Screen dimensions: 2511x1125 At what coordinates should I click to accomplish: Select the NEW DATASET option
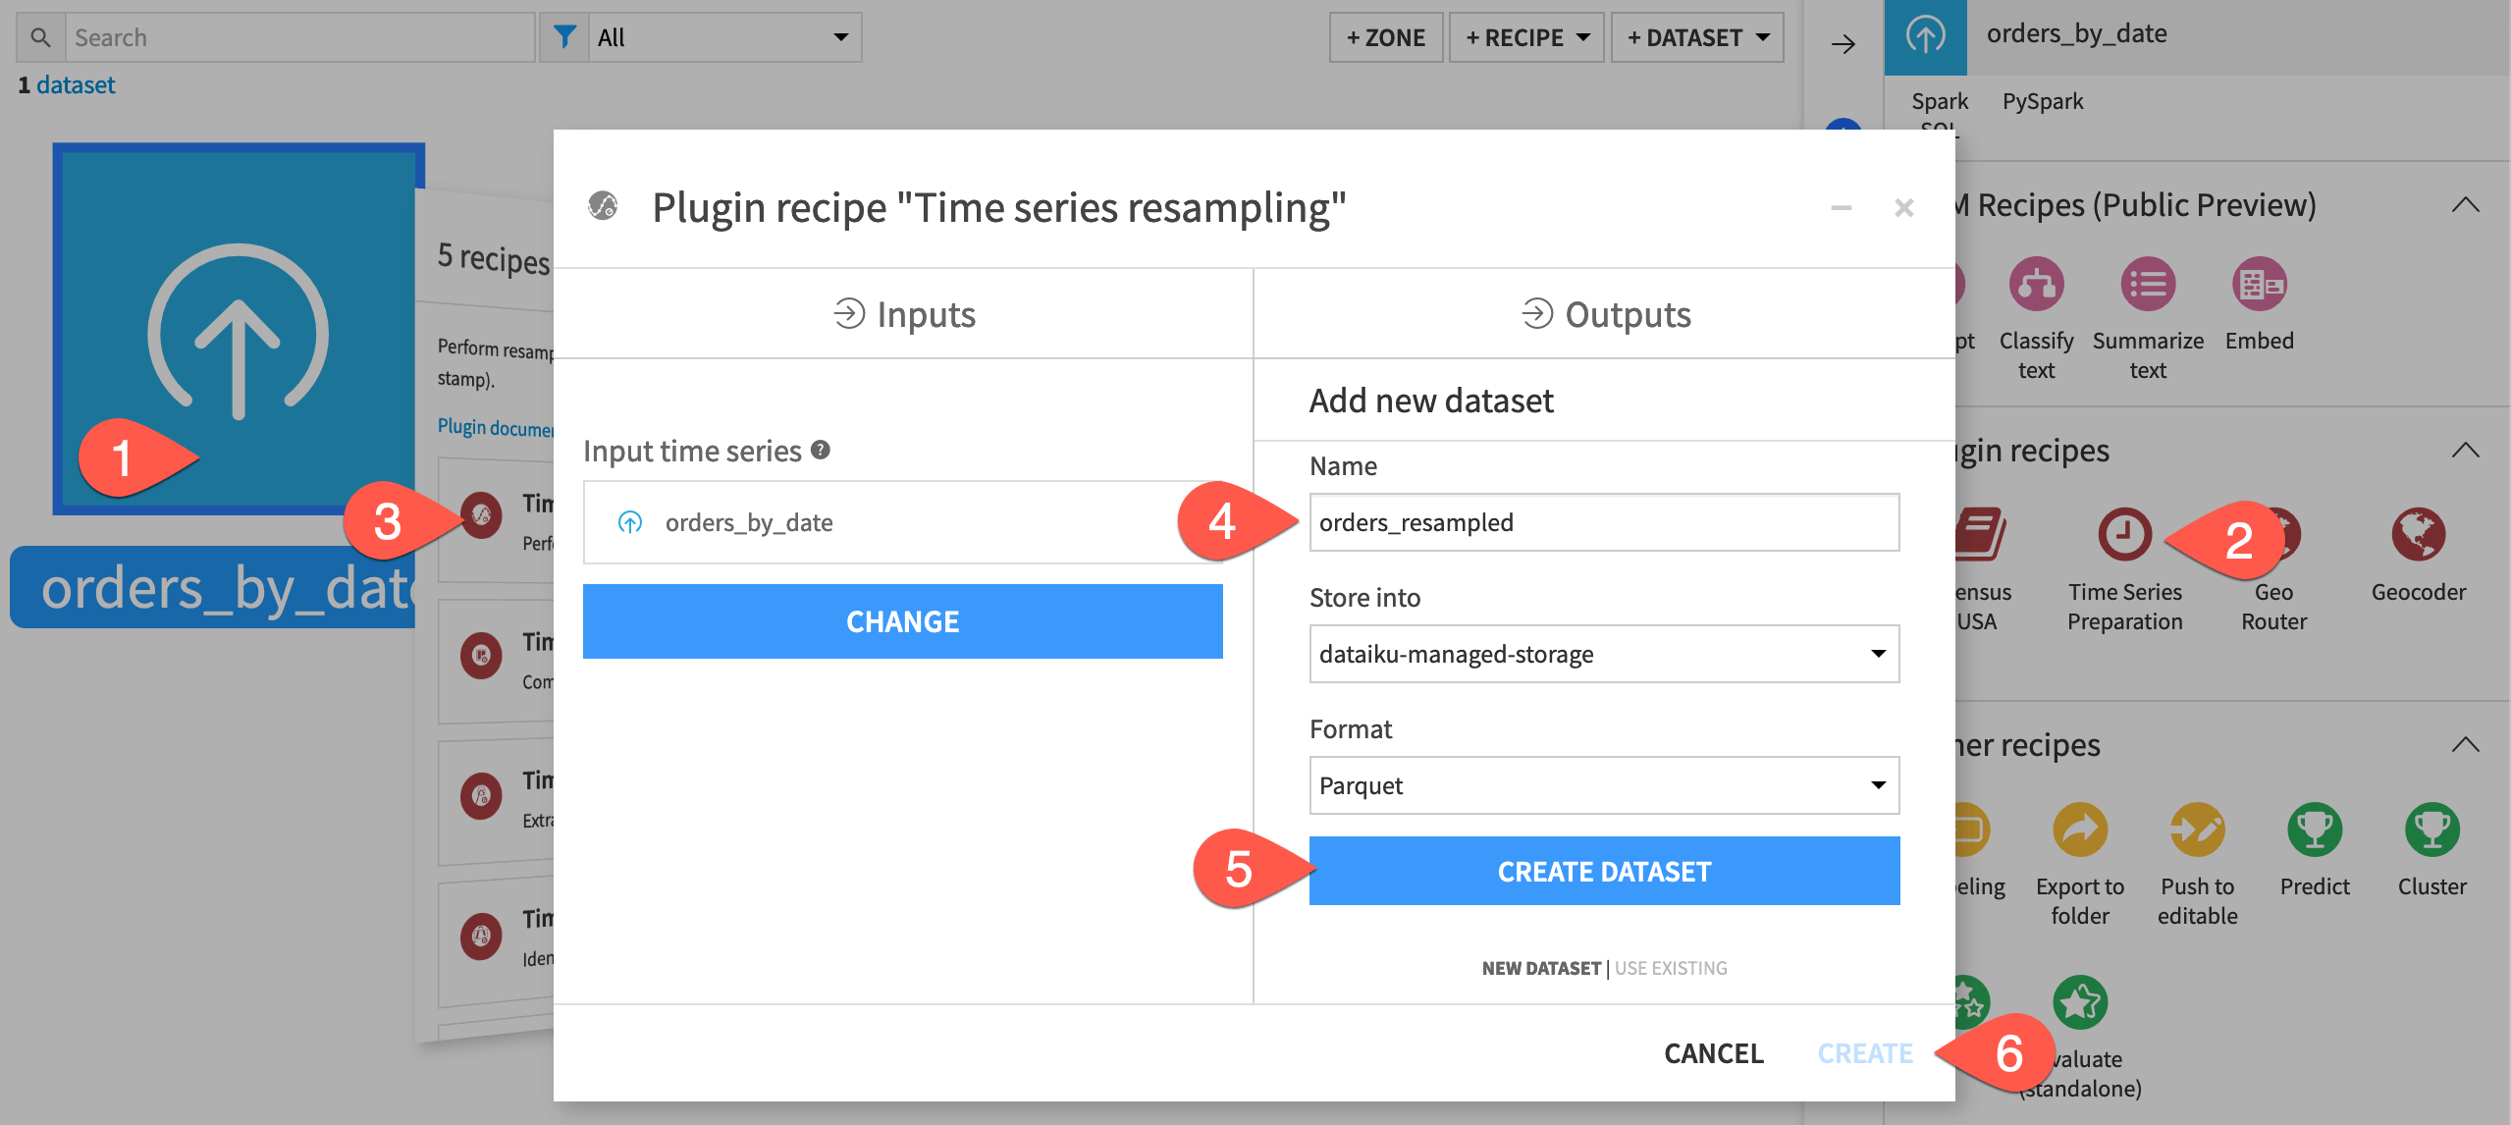(x=1541, y=968)
